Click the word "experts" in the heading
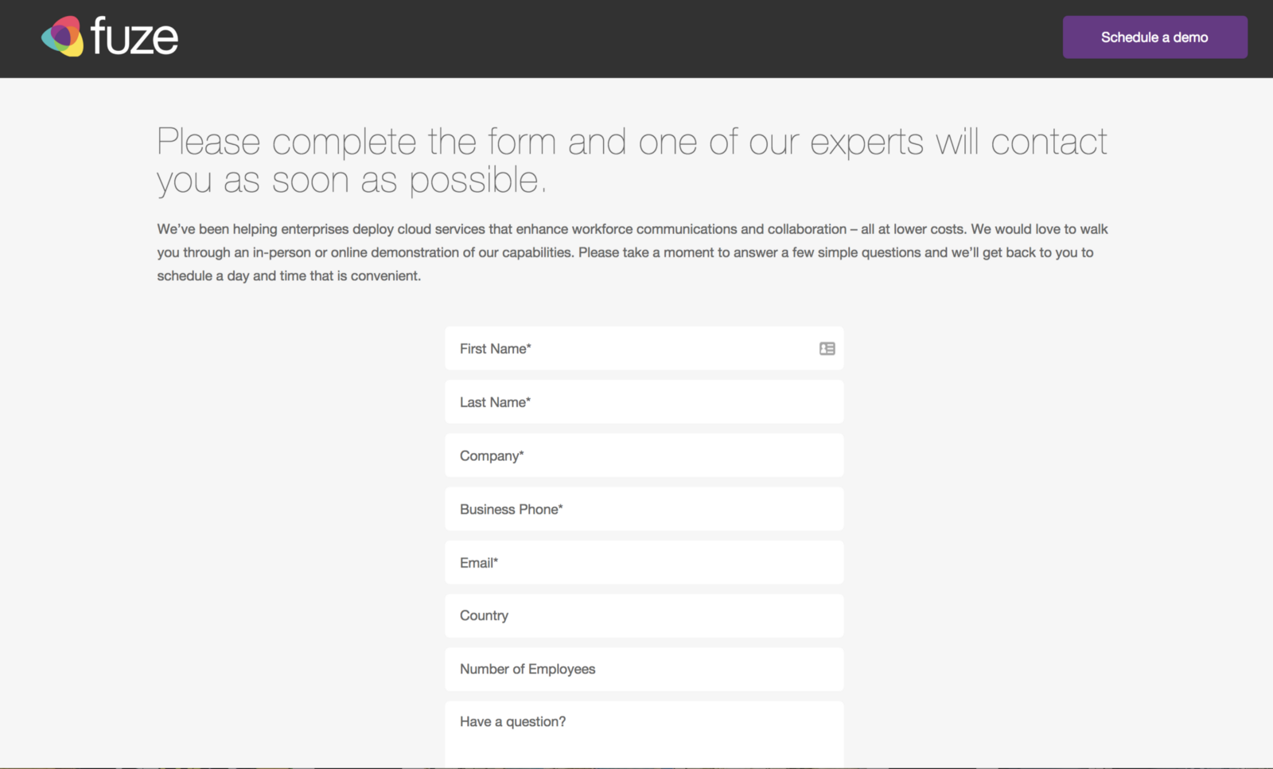This screenshot has width=1273, height=769. coord(866,143)
